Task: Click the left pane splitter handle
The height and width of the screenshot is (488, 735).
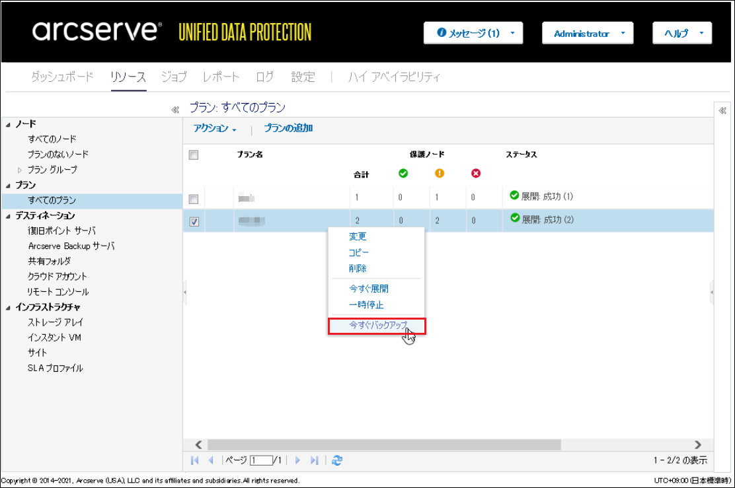Action: click(184, 293)
